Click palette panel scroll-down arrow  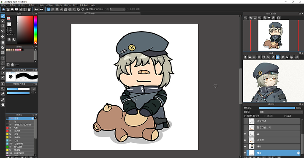coord(35,61)
